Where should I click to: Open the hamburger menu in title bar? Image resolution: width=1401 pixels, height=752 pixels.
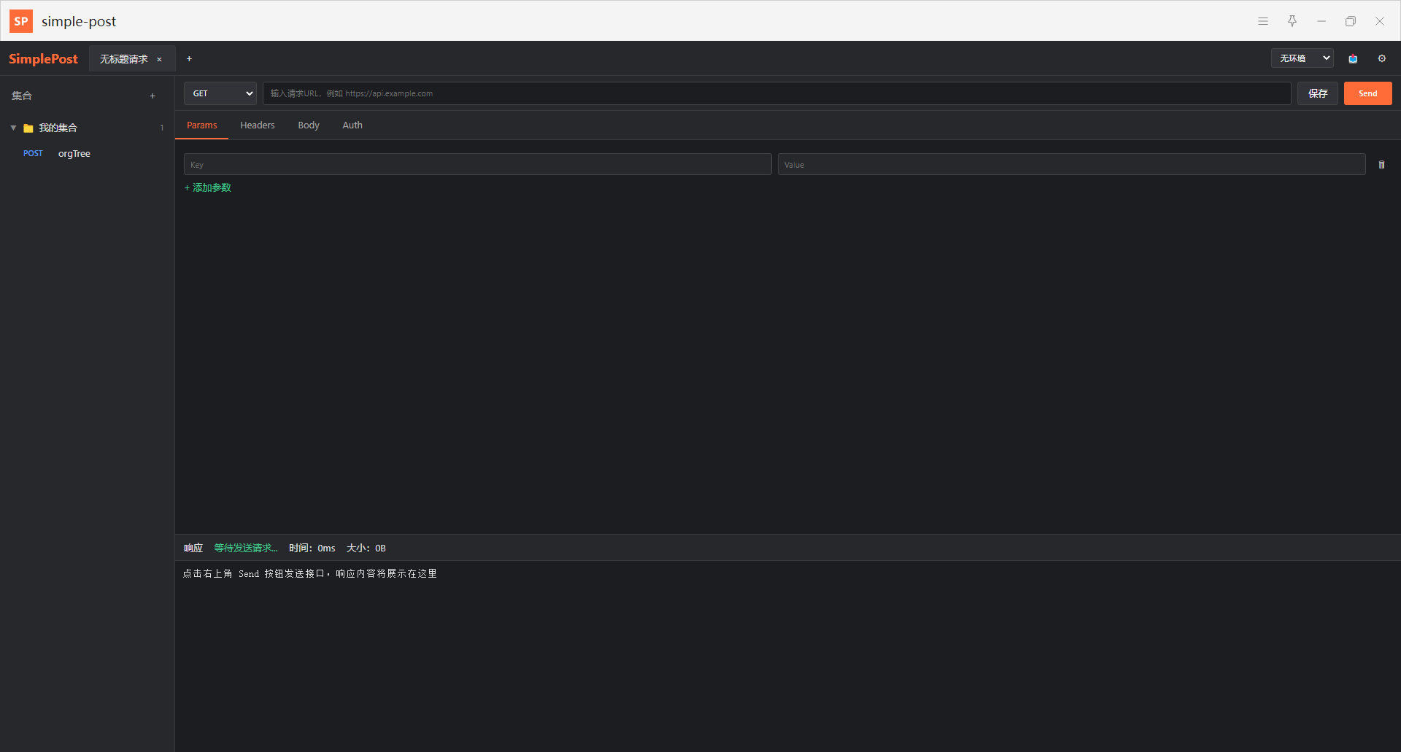[1263, 21]
